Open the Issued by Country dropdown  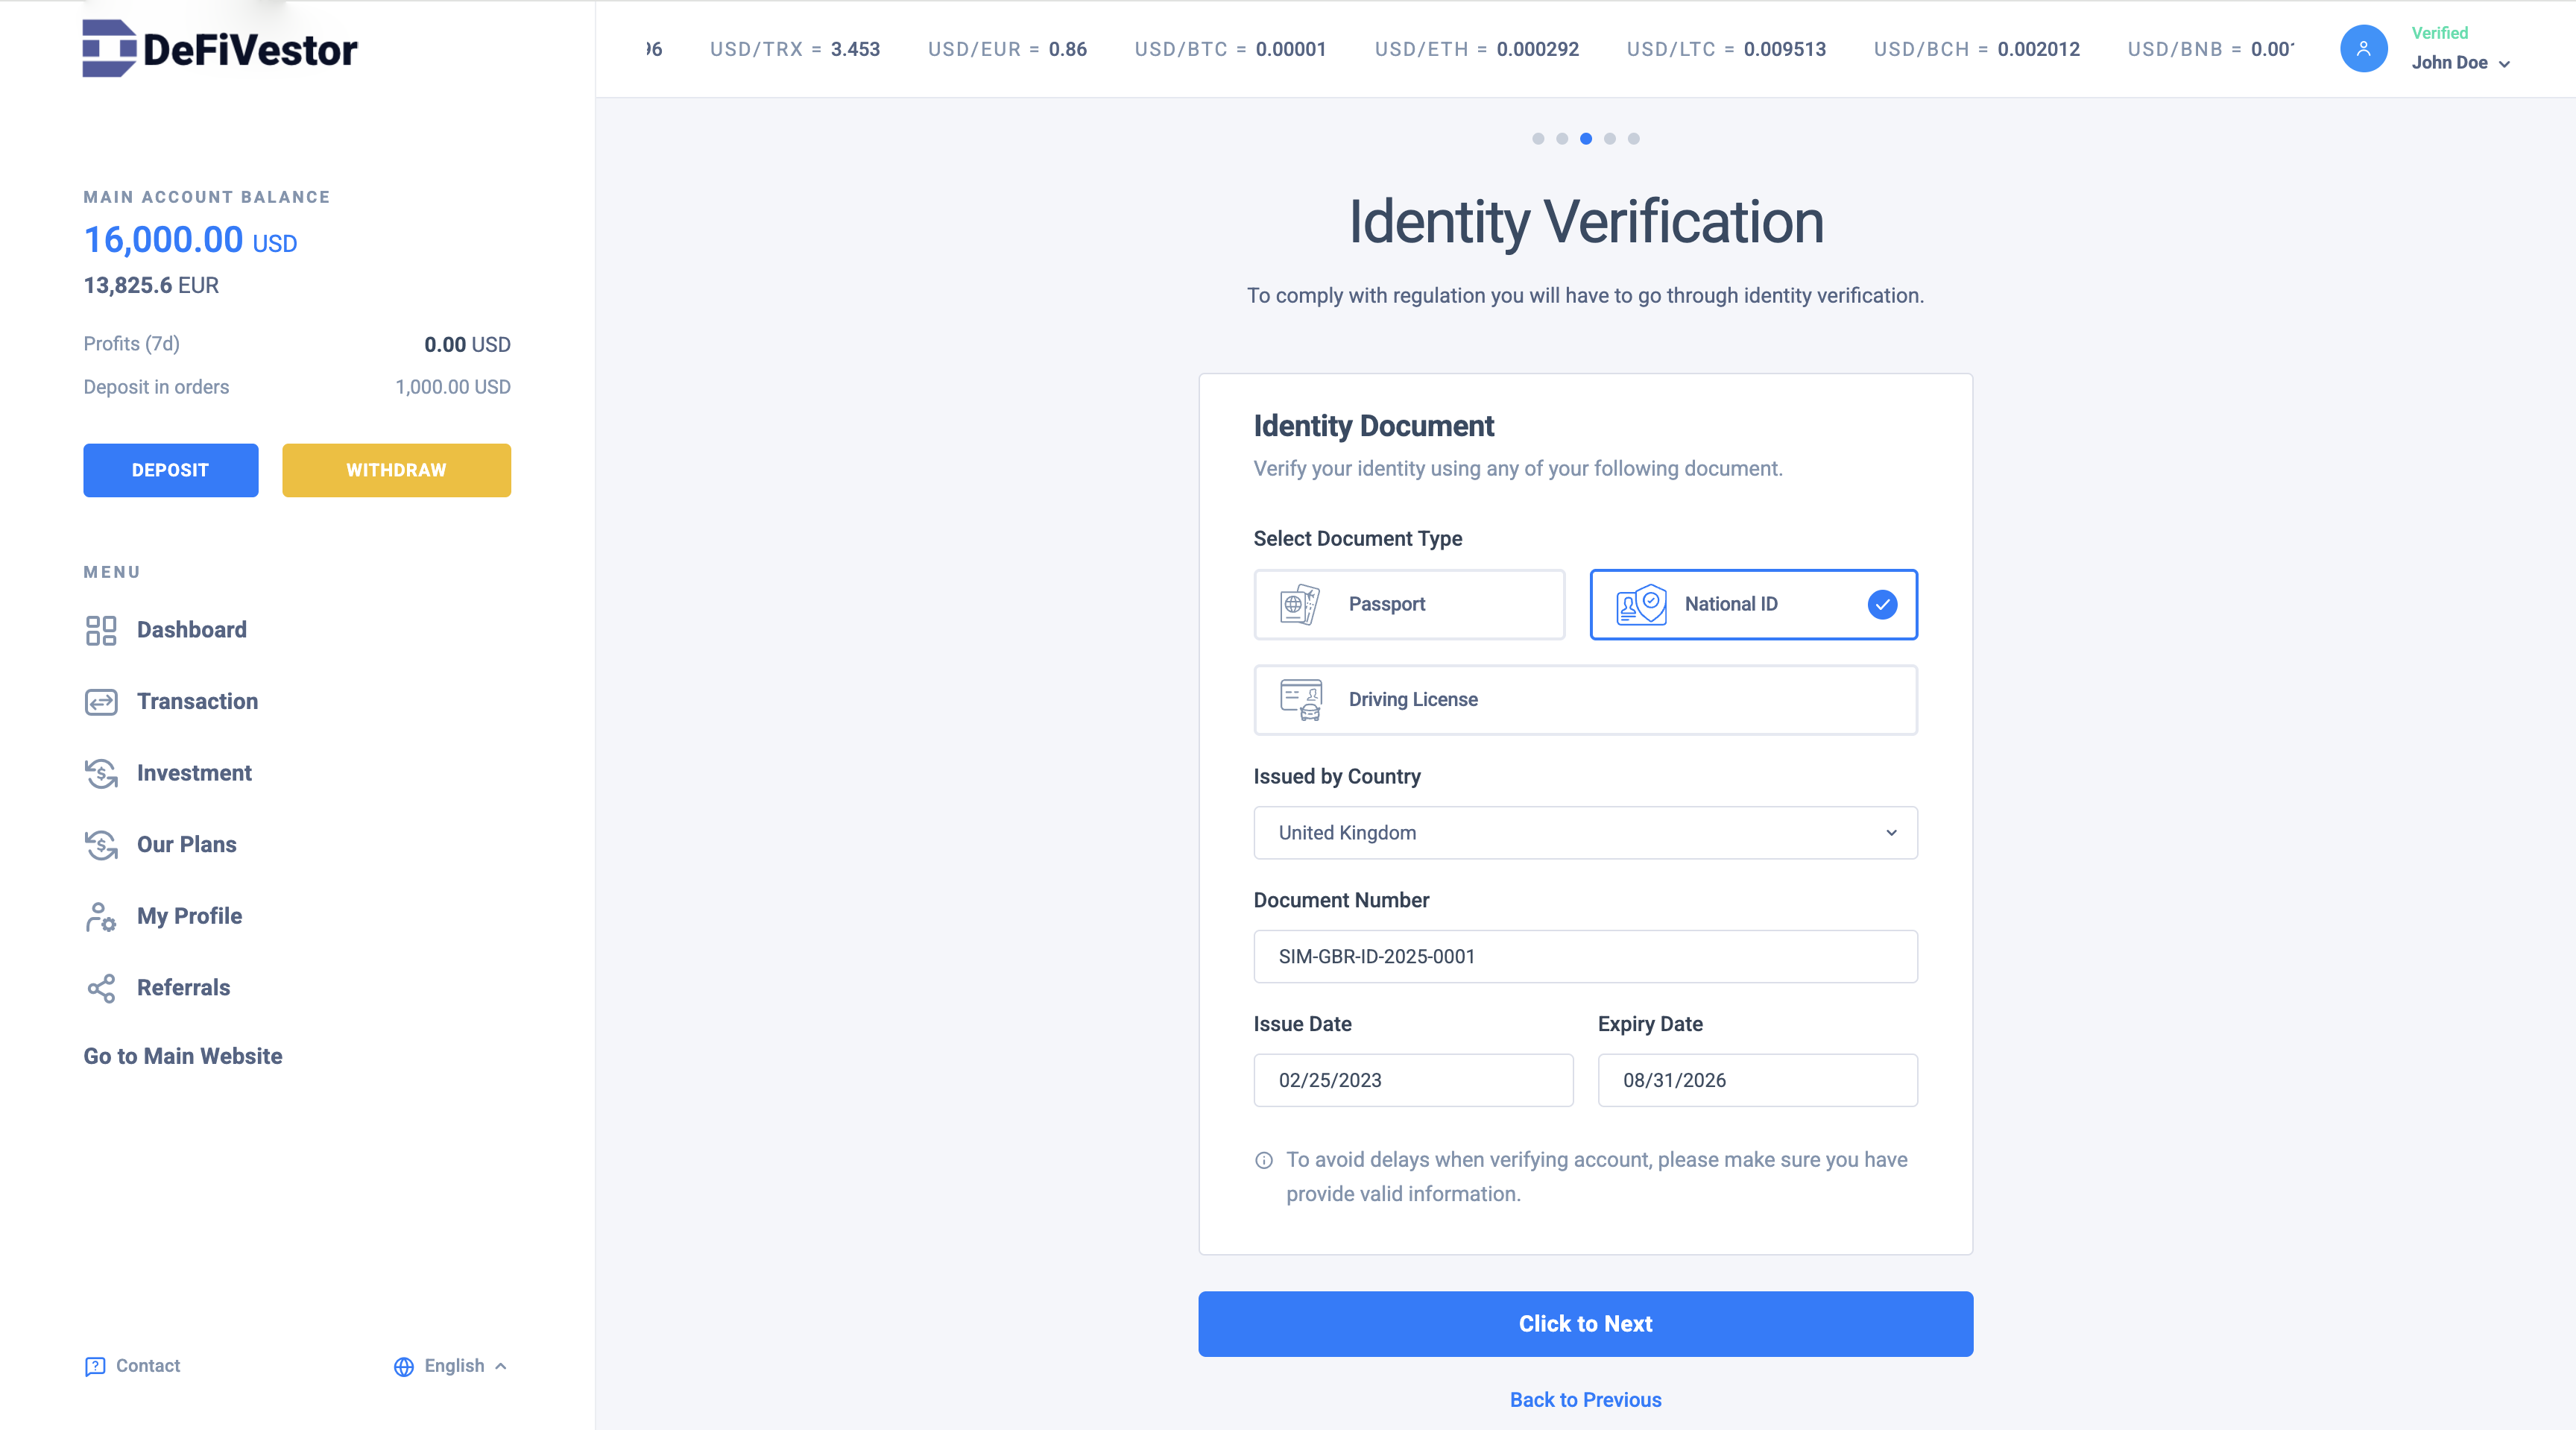pyautogui.click(x=1584, y=833)
